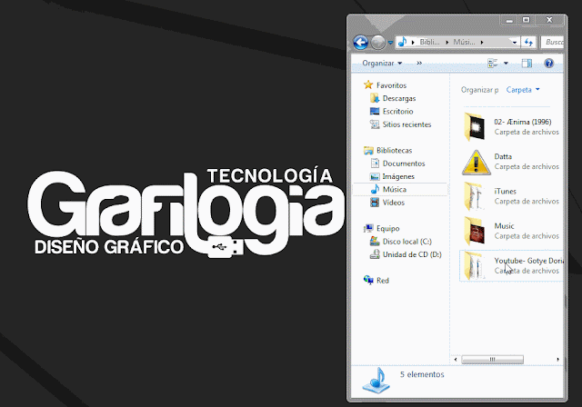The width and height of the screenshot is (582, 407).
Task: Change view with the view icon
Action: point(493,64)
